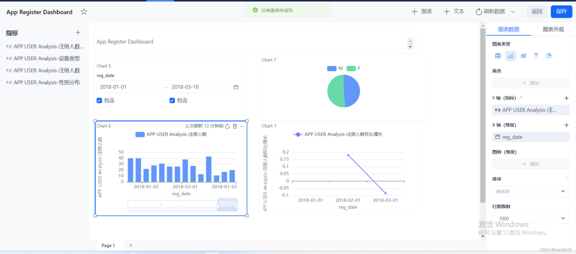Viewport: 576px width, 254px height.
Task: Open Chart 6 more options ellipsis
Action: [243, 126]
